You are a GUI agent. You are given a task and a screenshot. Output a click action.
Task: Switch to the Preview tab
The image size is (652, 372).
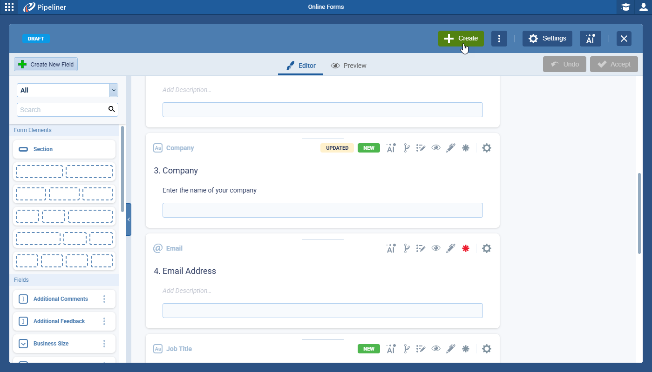349,66
